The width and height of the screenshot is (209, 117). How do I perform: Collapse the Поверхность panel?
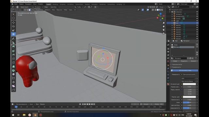176,67
